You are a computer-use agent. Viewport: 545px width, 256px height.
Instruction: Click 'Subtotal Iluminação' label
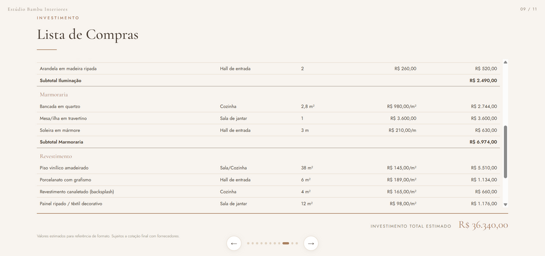[61, 80]
